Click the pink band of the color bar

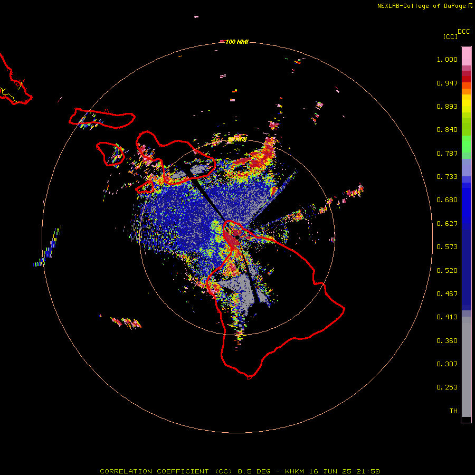tap(466, 56)
